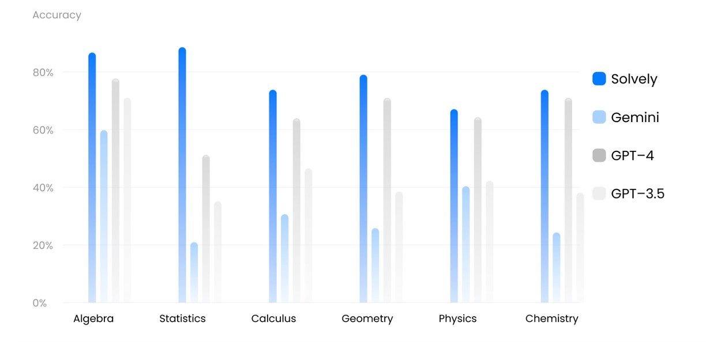706x342 pixels.
Task: Click the GPT-4 gray legend swatch
Action: tap(599, 155)
